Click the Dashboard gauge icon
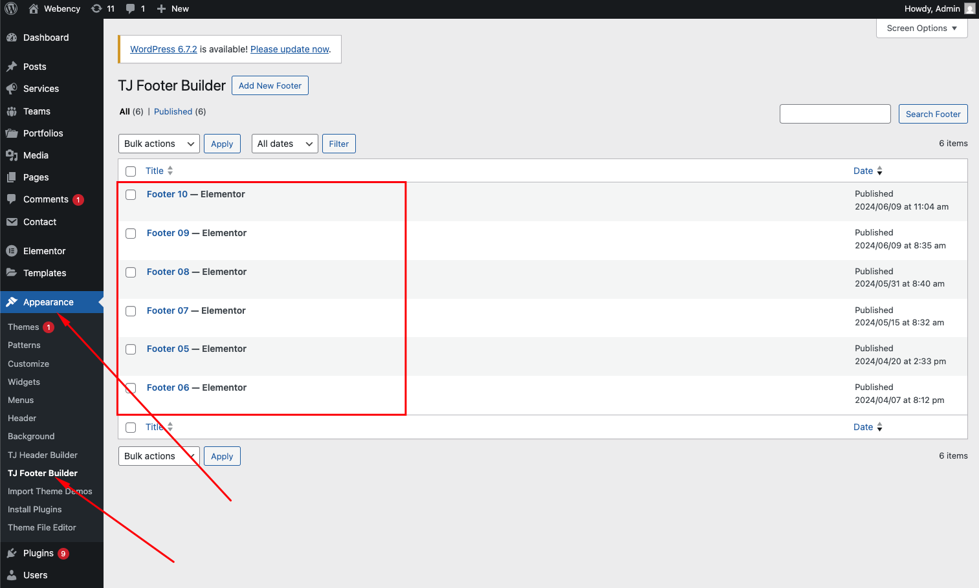This screenshot has height=588, width=979. pos(12,38)
